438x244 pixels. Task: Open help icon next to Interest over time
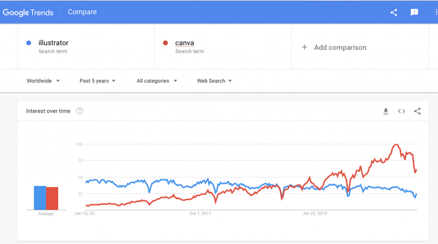point(80,111)
